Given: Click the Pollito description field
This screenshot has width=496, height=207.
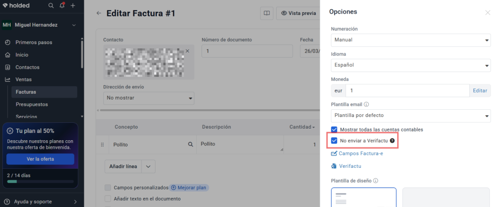Looking at the screenshot, I should [x=240, y=145].
